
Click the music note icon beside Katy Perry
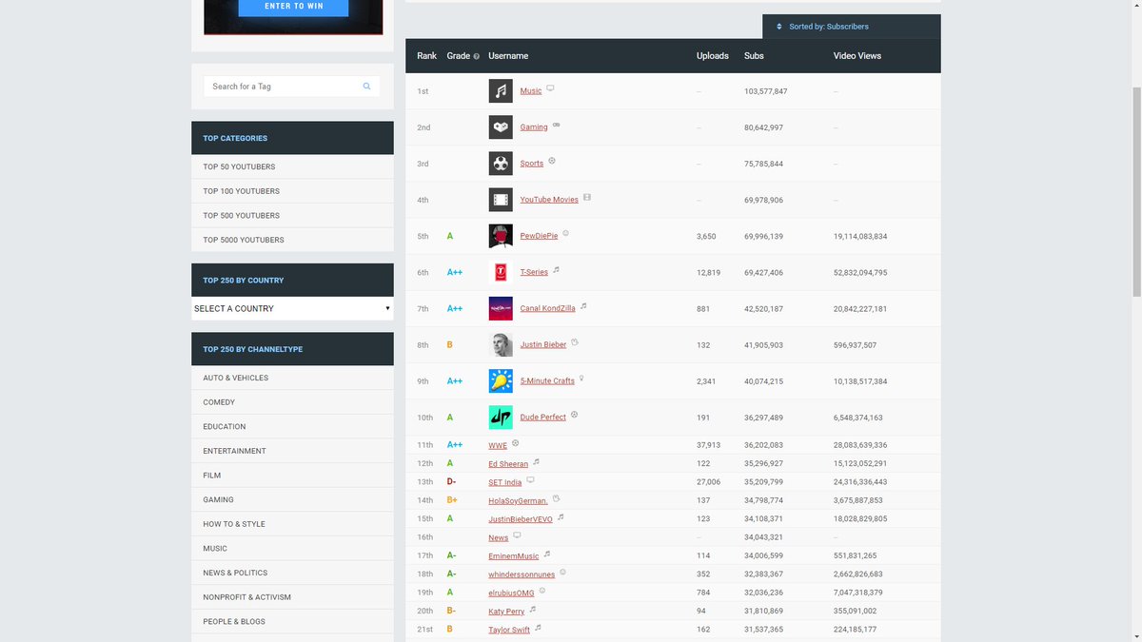click(x=533, y=610)
